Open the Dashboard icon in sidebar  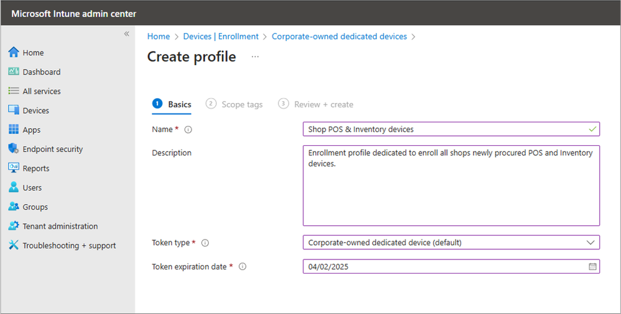(x=14, y=72)
